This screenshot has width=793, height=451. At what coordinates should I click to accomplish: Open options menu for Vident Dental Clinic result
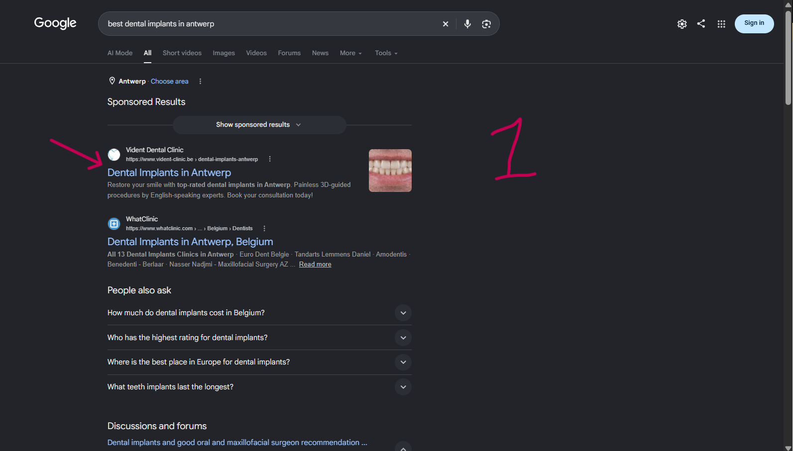point(270,159)
